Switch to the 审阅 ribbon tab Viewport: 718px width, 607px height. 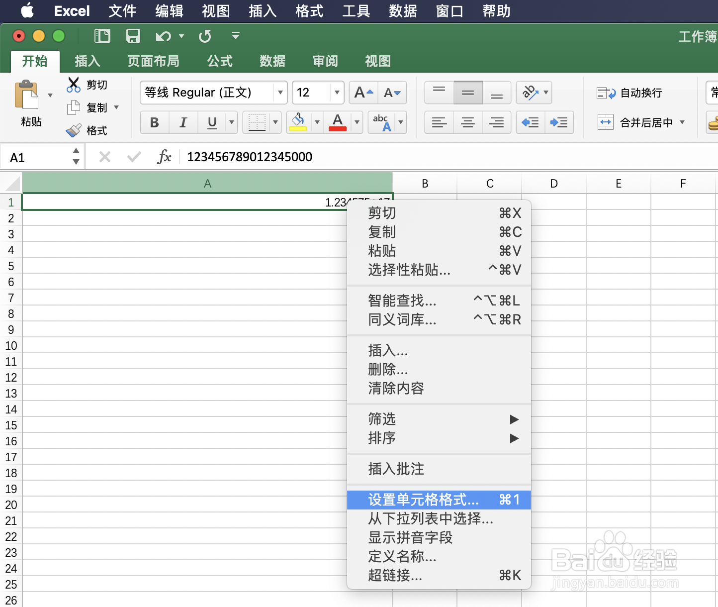tap(325, 61)
